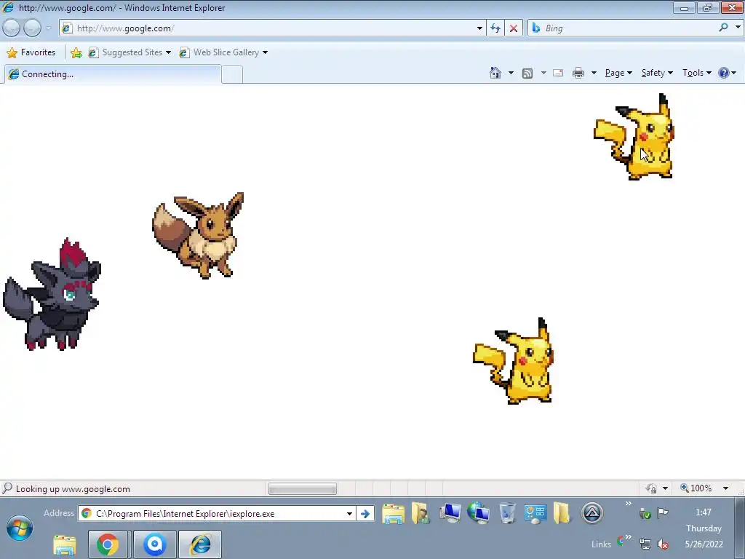
Task: Open the Control Panel quick launch icon
Action: 535,513
